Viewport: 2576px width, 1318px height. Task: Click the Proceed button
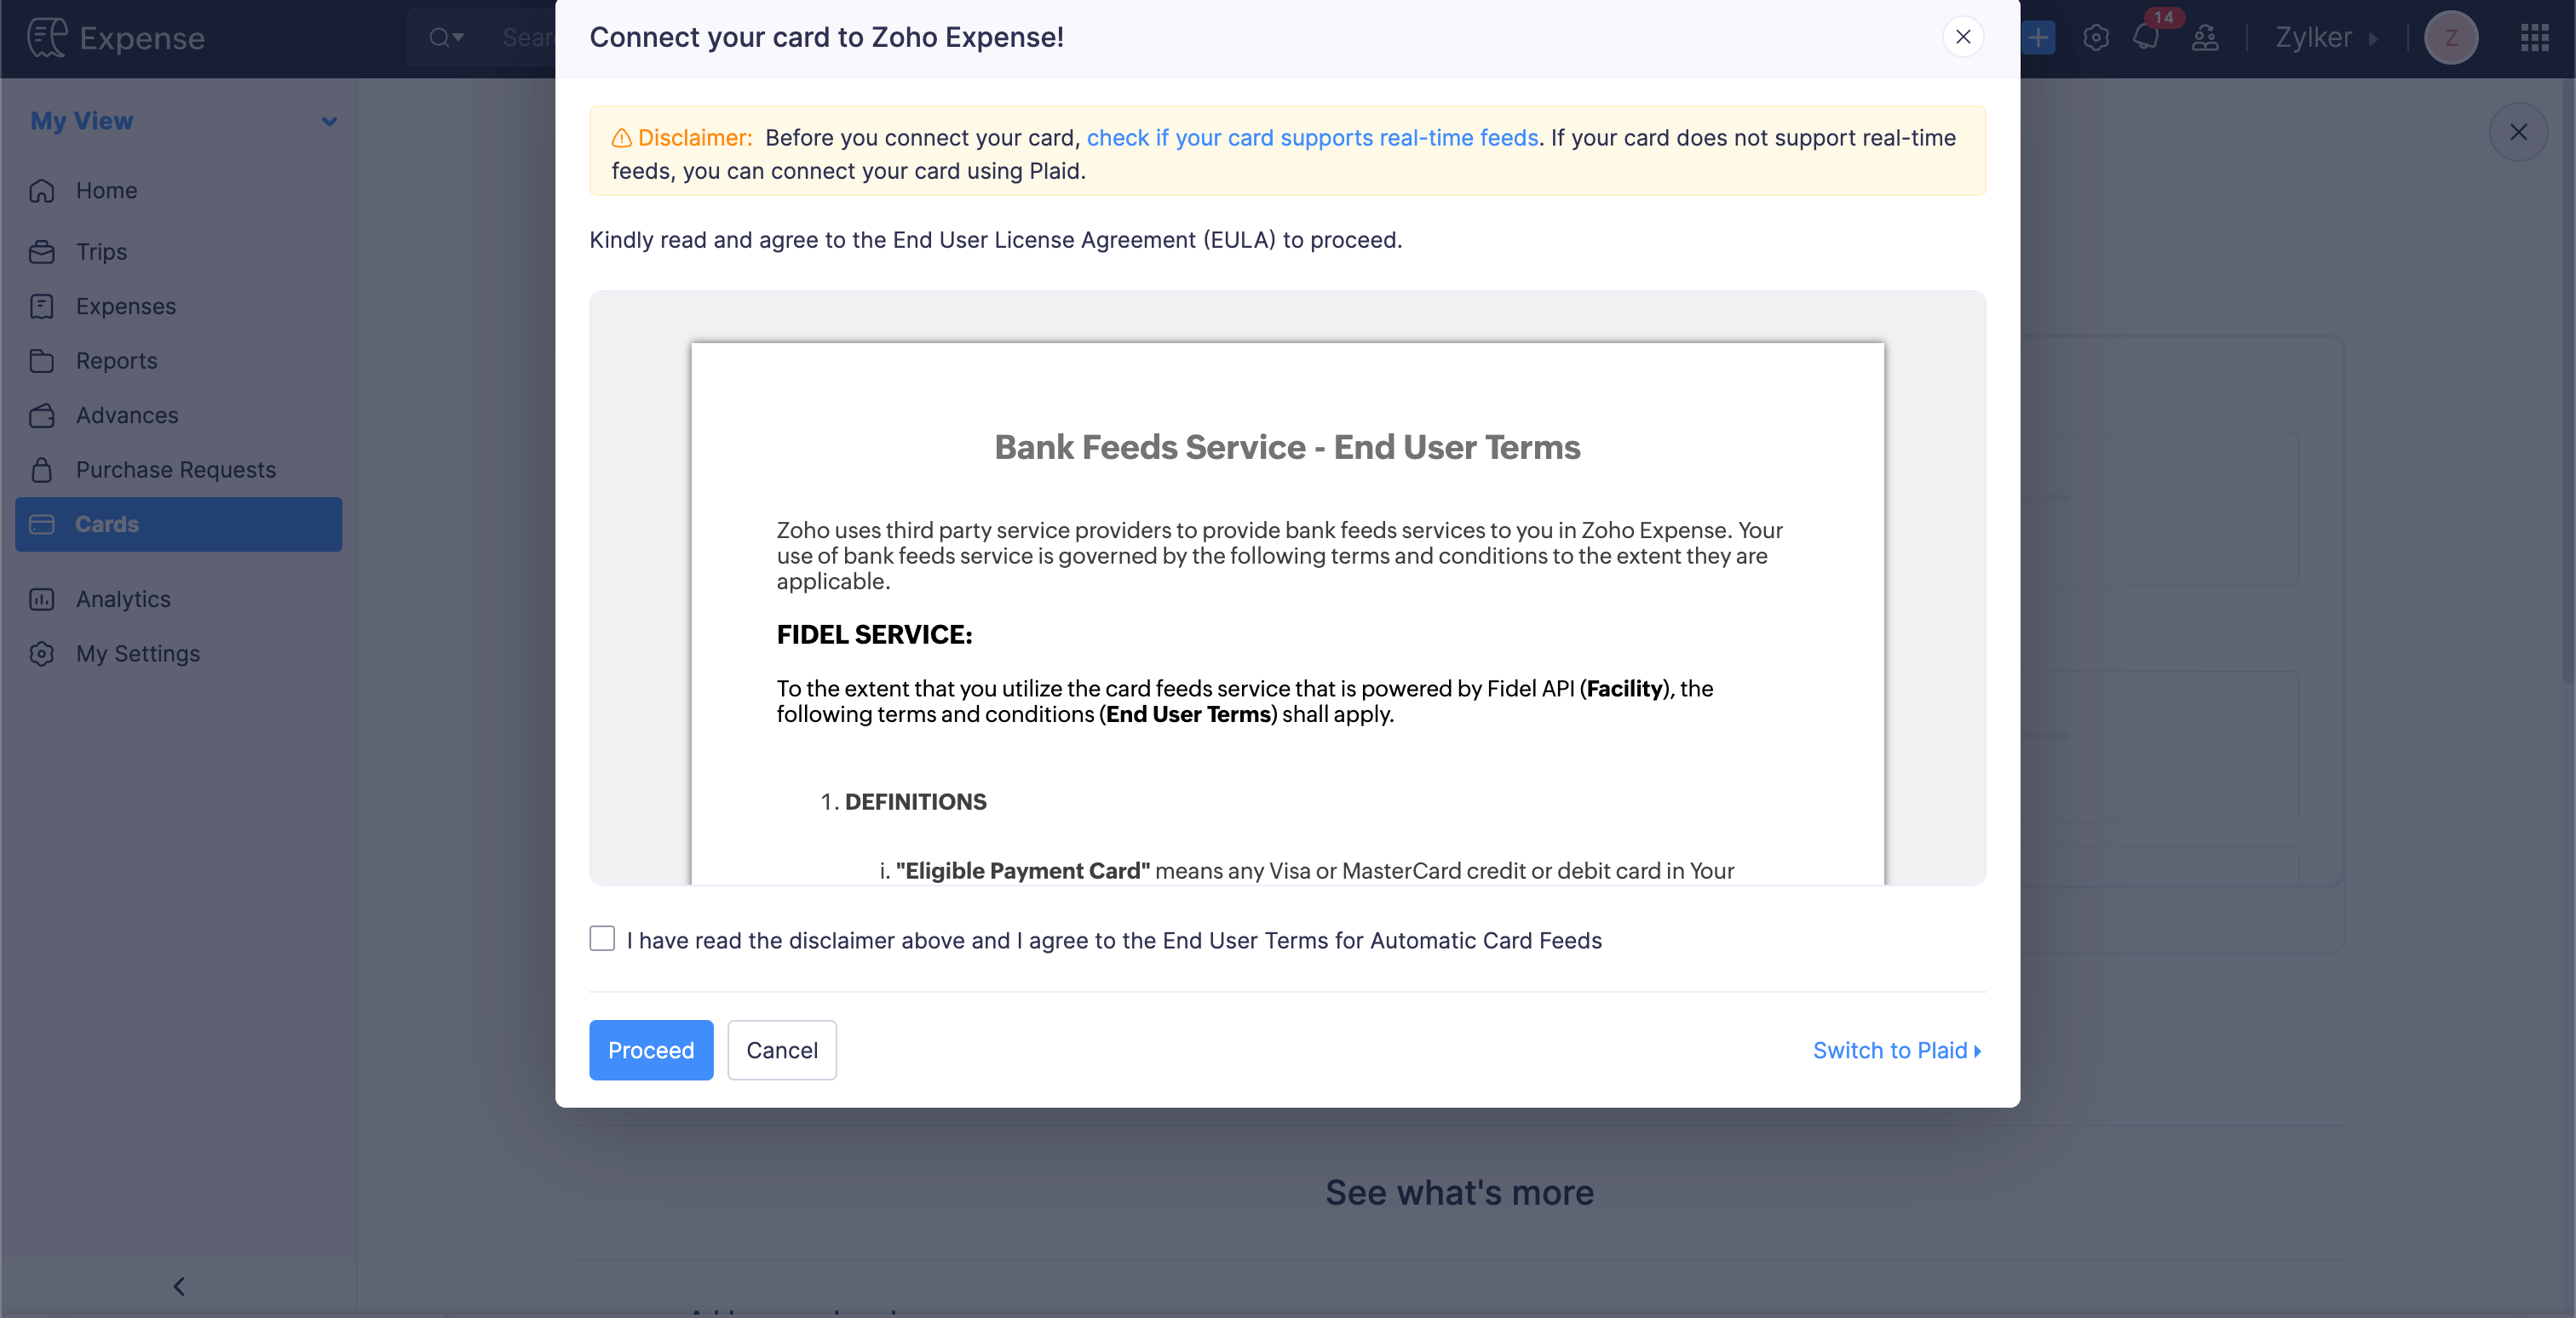pyautogui.click(x=650, y=1050)
